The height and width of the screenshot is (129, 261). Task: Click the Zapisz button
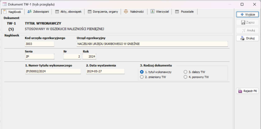tap(248, 22)
